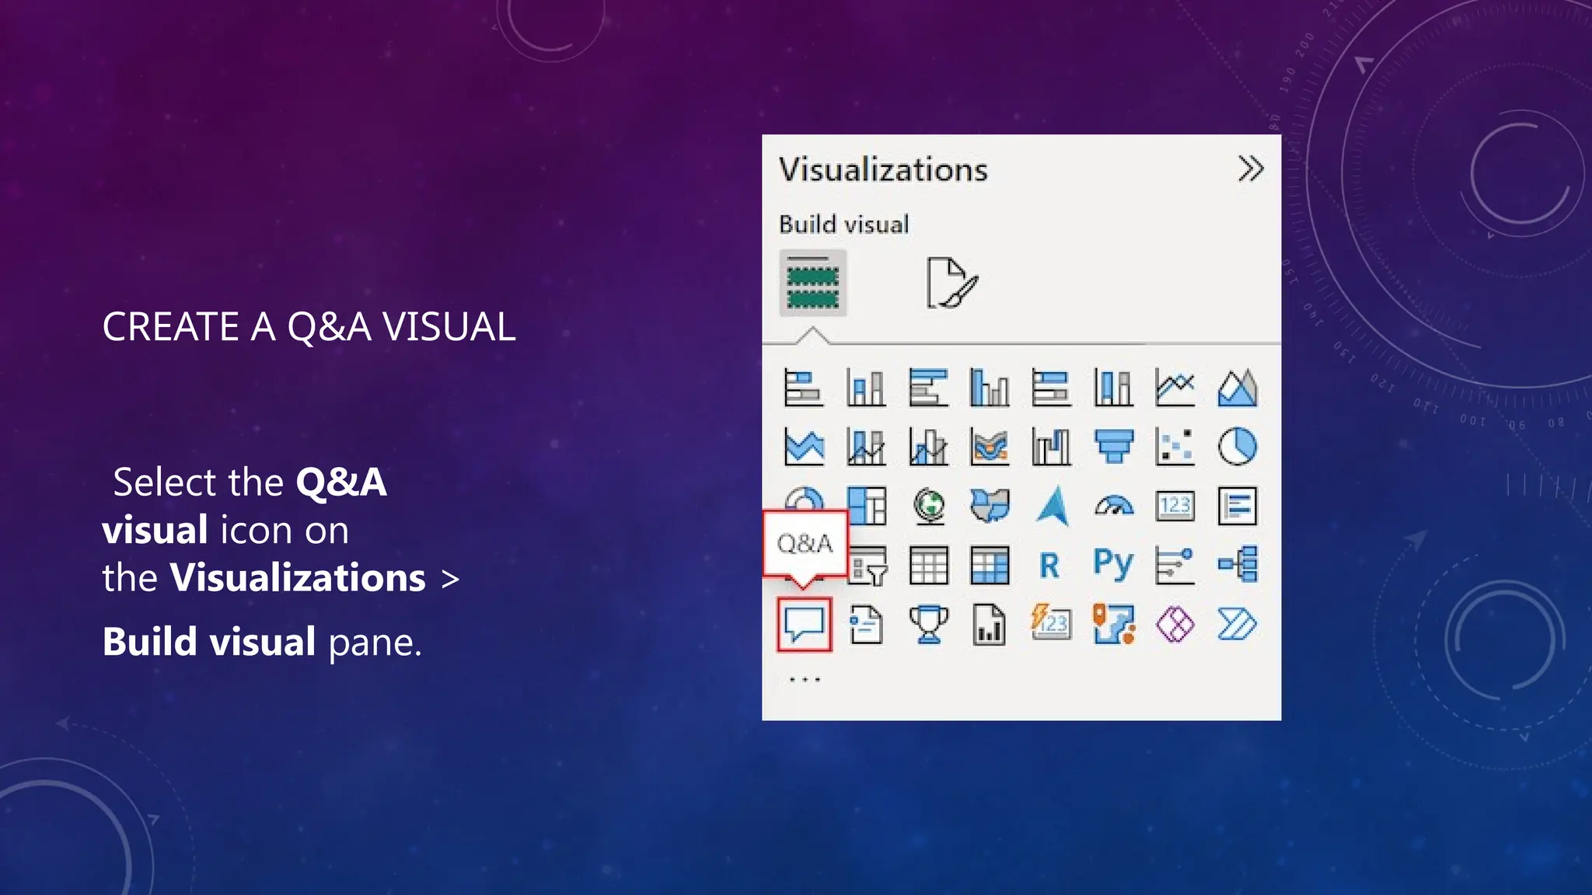
Task: Pick the ribbon chart visual
Action: pyautogui.click(x=990, y=447)
